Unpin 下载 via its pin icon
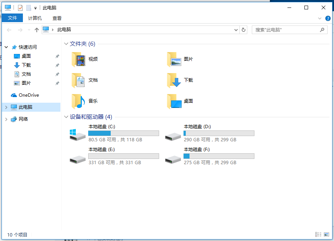 pyautogui.click(x=57, y=65)
